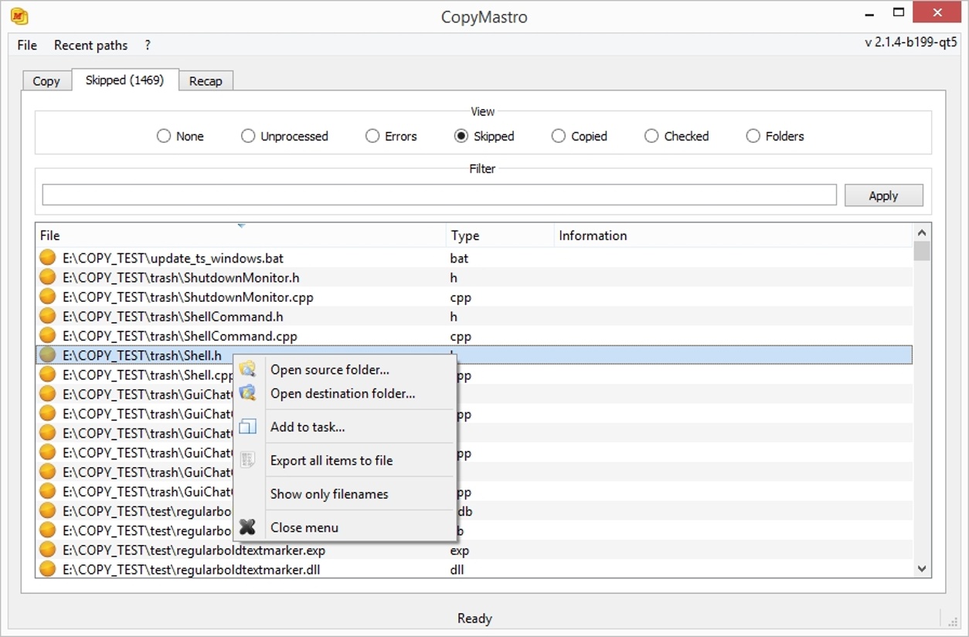The width and height of the screenshot is (969, 637).
Task: Click orange status icon beside update_ts_windows.bat
Action: [48, 258]
